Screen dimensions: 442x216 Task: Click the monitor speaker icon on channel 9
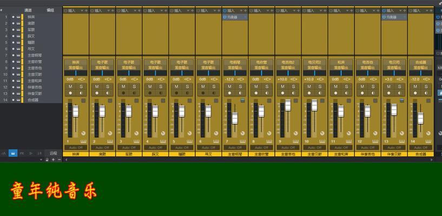(293, 93)
